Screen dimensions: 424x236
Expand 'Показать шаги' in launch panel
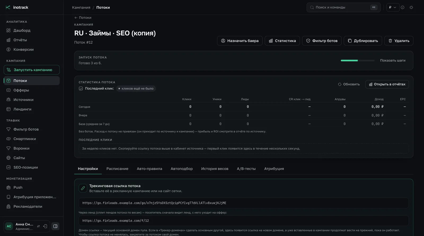[x=393, y=61]
